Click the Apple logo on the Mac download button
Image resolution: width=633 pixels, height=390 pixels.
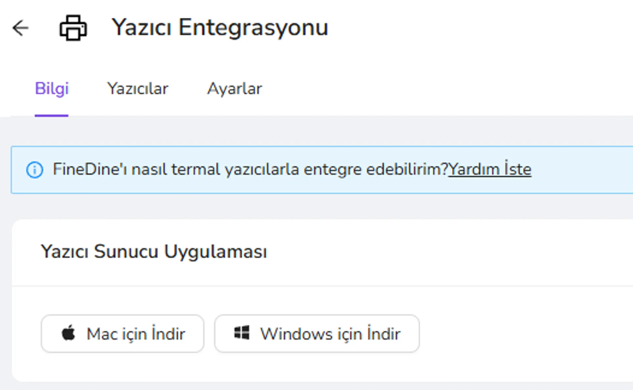point(69,333)
